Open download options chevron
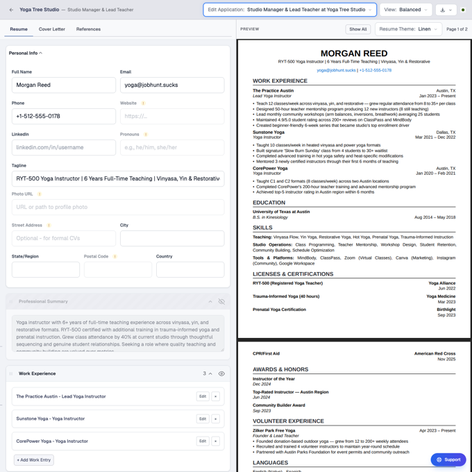 (450, 10)
